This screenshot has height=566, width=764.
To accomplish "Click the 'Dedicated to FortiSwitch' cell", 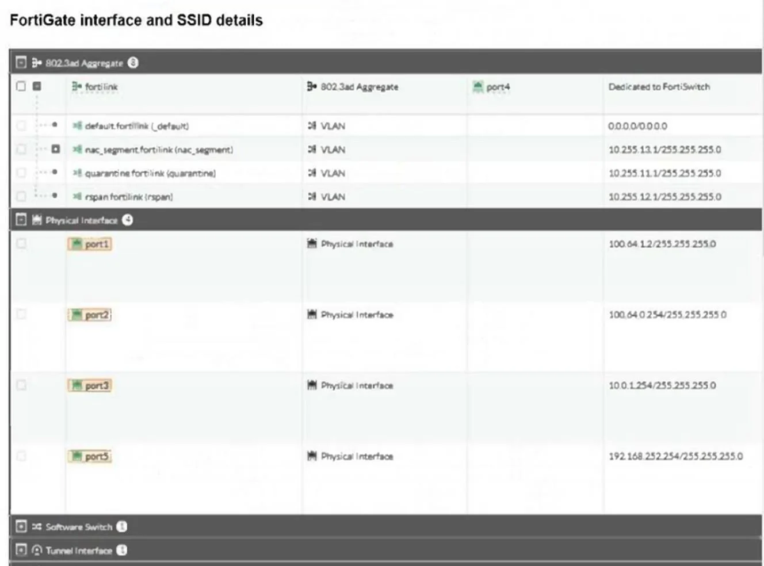I will (x=659, y=87).
